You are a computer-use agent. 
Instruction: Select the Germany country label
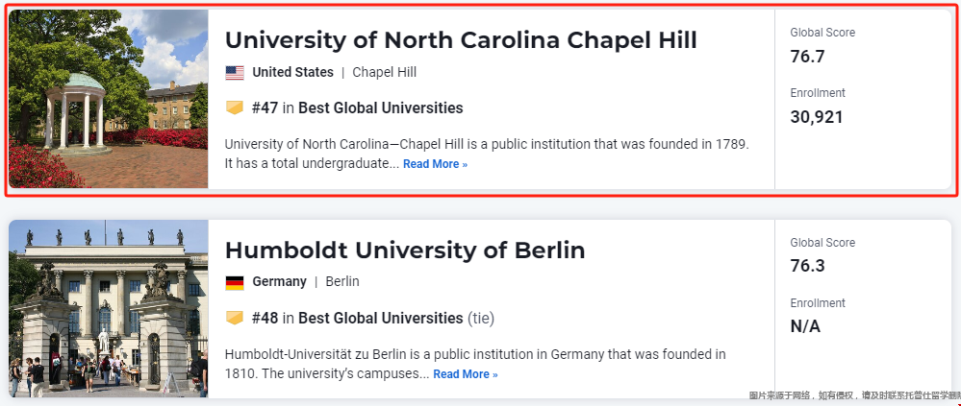(280, 282)
